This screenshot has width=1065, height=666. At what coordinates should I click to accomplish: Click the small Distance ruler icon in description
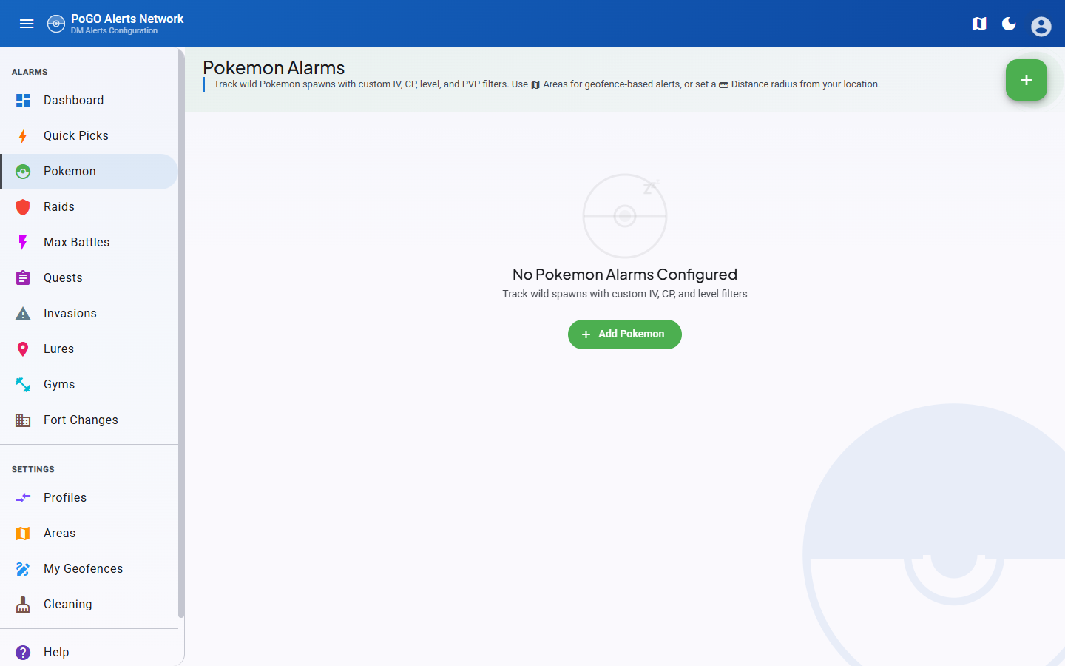pyautogui.click(x=724, y=85)
